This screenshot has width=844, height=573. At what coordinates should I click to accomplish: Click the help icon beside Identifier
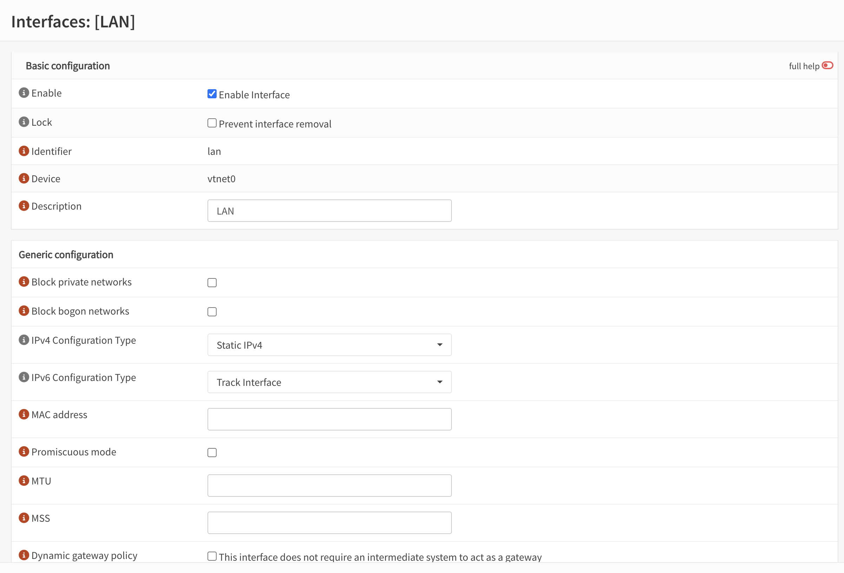[24, 151]
